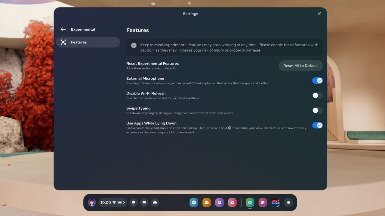The image size is (385, 216).
Task: Launch the Camera app from the dock
Action: (x=232, y=202)
